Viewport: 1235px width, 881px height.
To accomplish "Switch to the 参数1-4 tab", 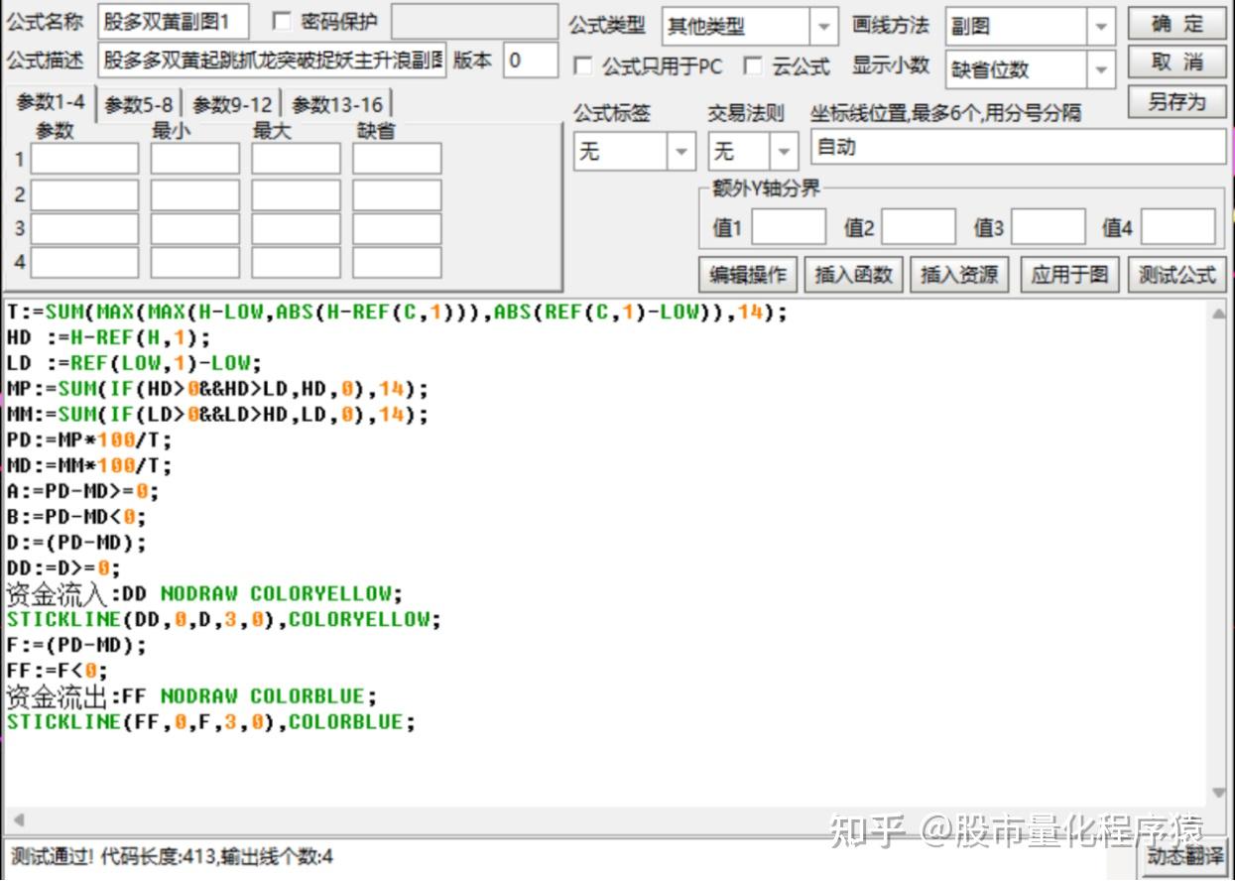I will point(51,102).
